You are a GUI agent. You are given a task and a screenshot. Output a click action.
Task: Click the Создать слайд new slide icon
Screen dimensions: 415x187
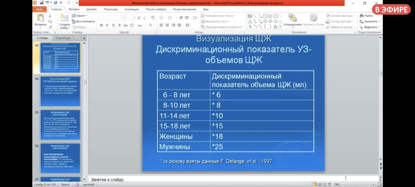(x=64, y=18)
